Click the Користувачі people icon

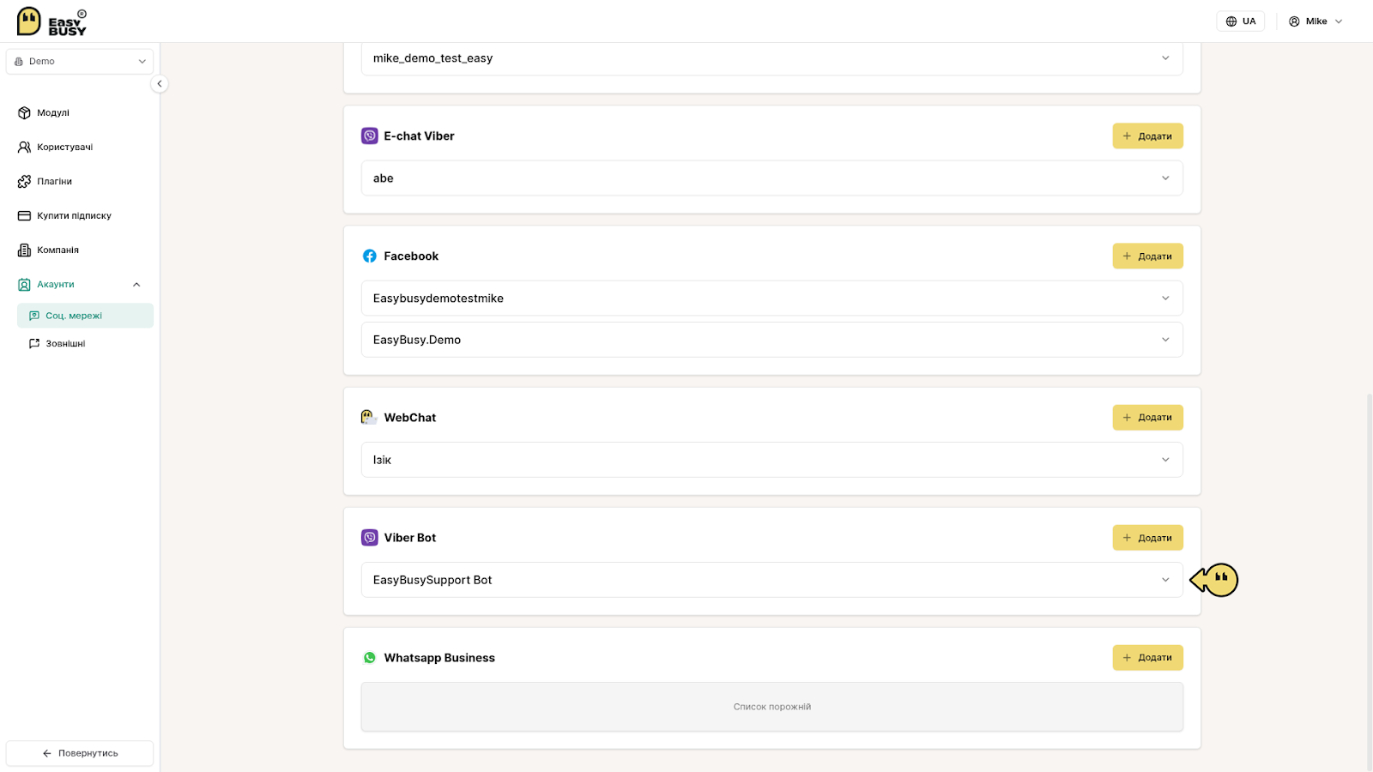pyautogui.click(x=24, y=148)
